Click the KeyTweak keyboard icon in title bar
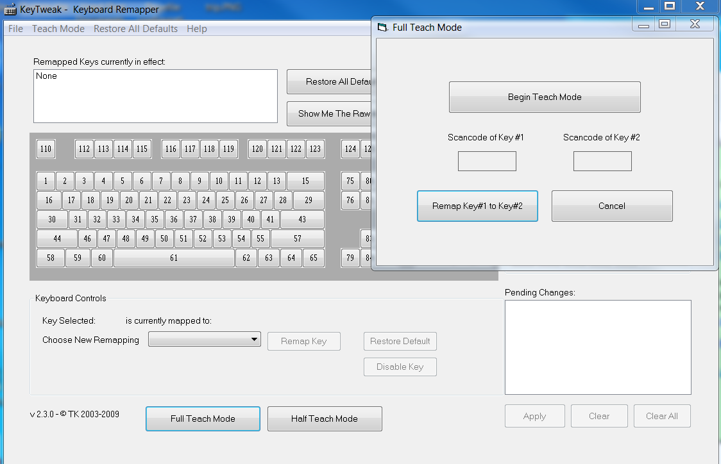 point(10,10)
